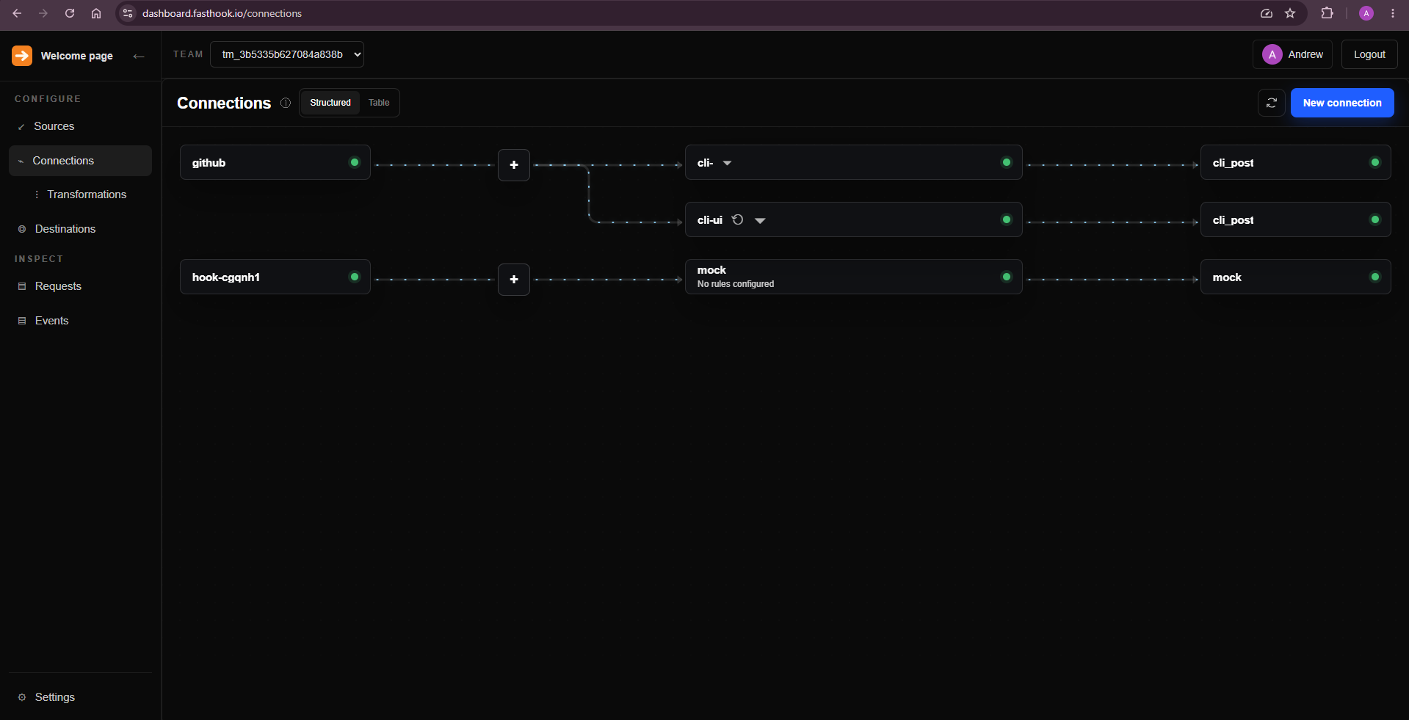Image resolution: width=1409 pixels, height=720 pixels.
Task: Click the Logout button
Action: (1369, 54)
